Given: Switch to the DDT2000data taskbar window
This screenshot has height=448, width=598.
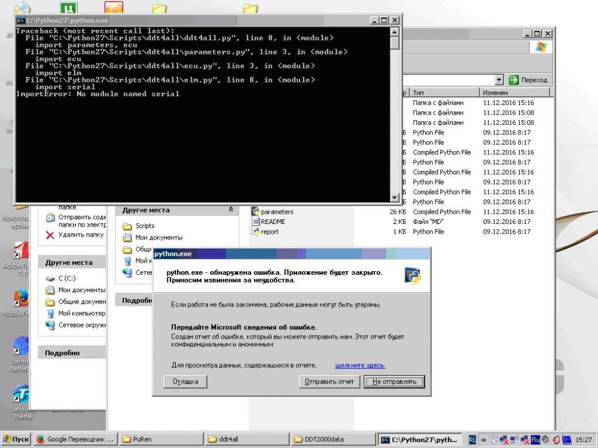Looking at the screenshot, I should pyautogui.click(x=332, y=439).
